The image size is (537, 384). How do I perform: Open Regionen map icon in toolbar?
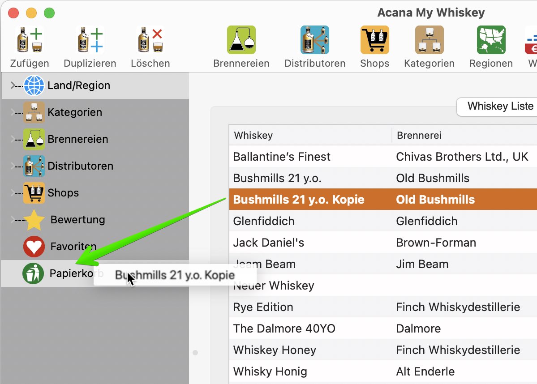pyautogui.click(x=491, y=40)
